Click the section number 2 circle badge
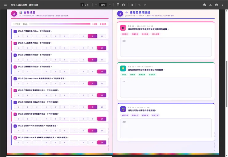This screenshot has width=228, height=157. point(14,14)
